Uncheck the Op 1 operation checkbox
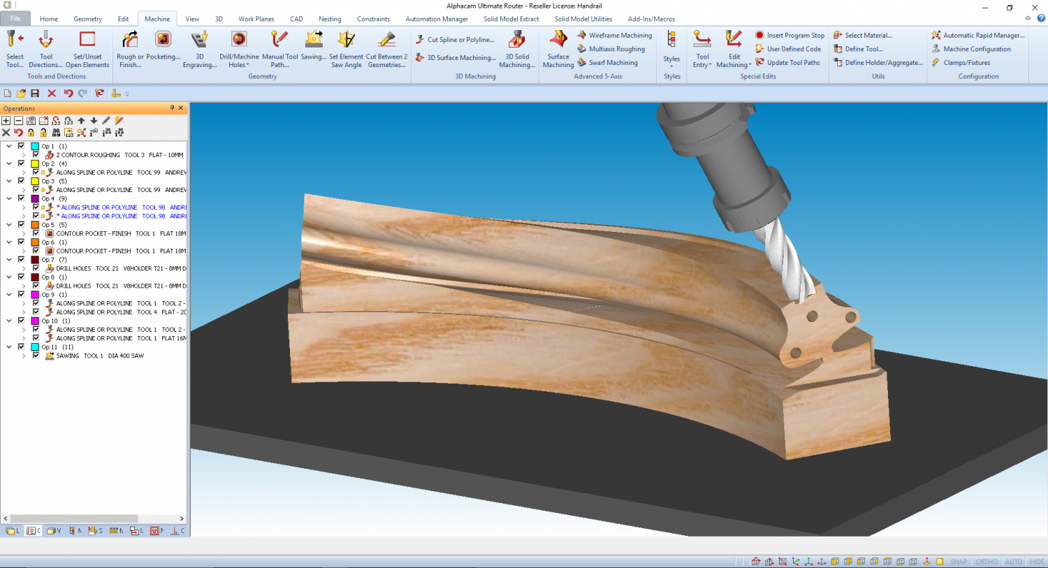Screen dimensions: 1048x568 coord(21,146)
